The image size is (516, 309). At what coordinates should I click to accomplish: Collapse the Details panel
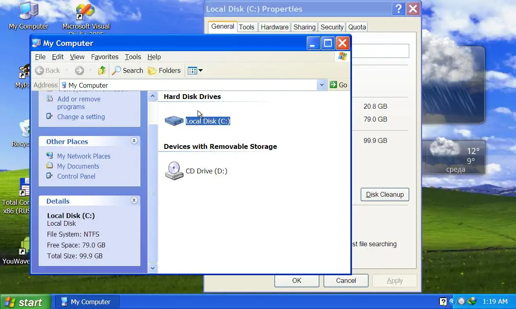pos(134,200)
